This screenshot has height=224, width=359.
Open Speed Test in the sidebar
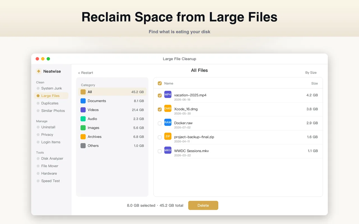click(x=51, y=181)
